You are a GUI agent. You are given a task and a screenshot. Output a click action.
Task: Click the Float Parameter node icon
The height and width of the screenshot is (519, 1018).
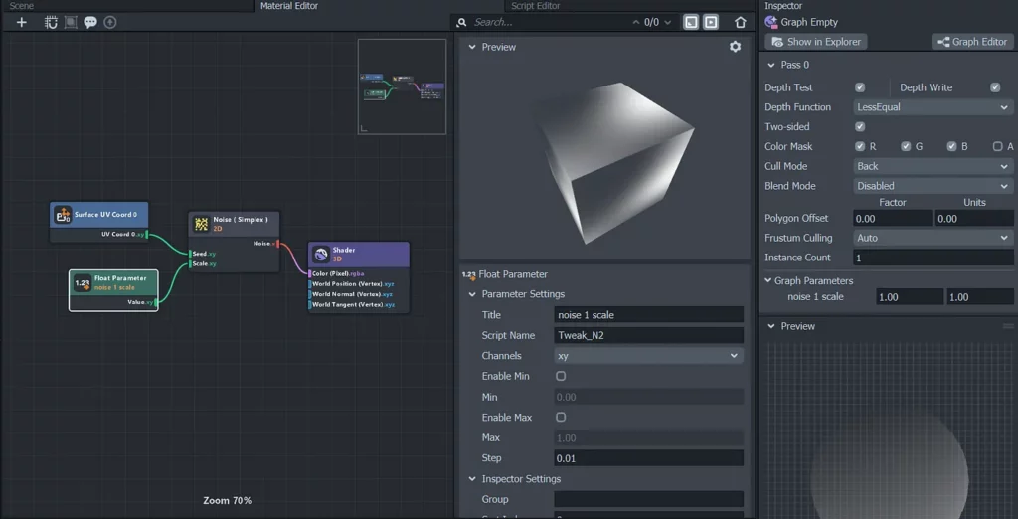(82, 283)
